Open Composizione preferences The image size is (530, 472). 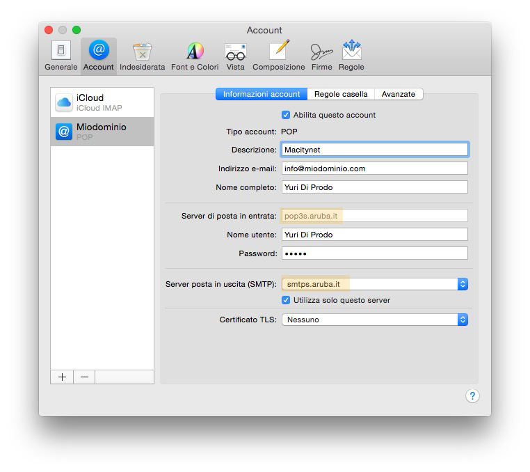pyautogui.click(x=278, y=56)
